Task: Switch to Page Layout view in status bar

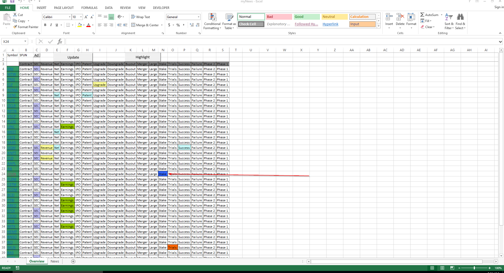Action: [x=442, y=268]
